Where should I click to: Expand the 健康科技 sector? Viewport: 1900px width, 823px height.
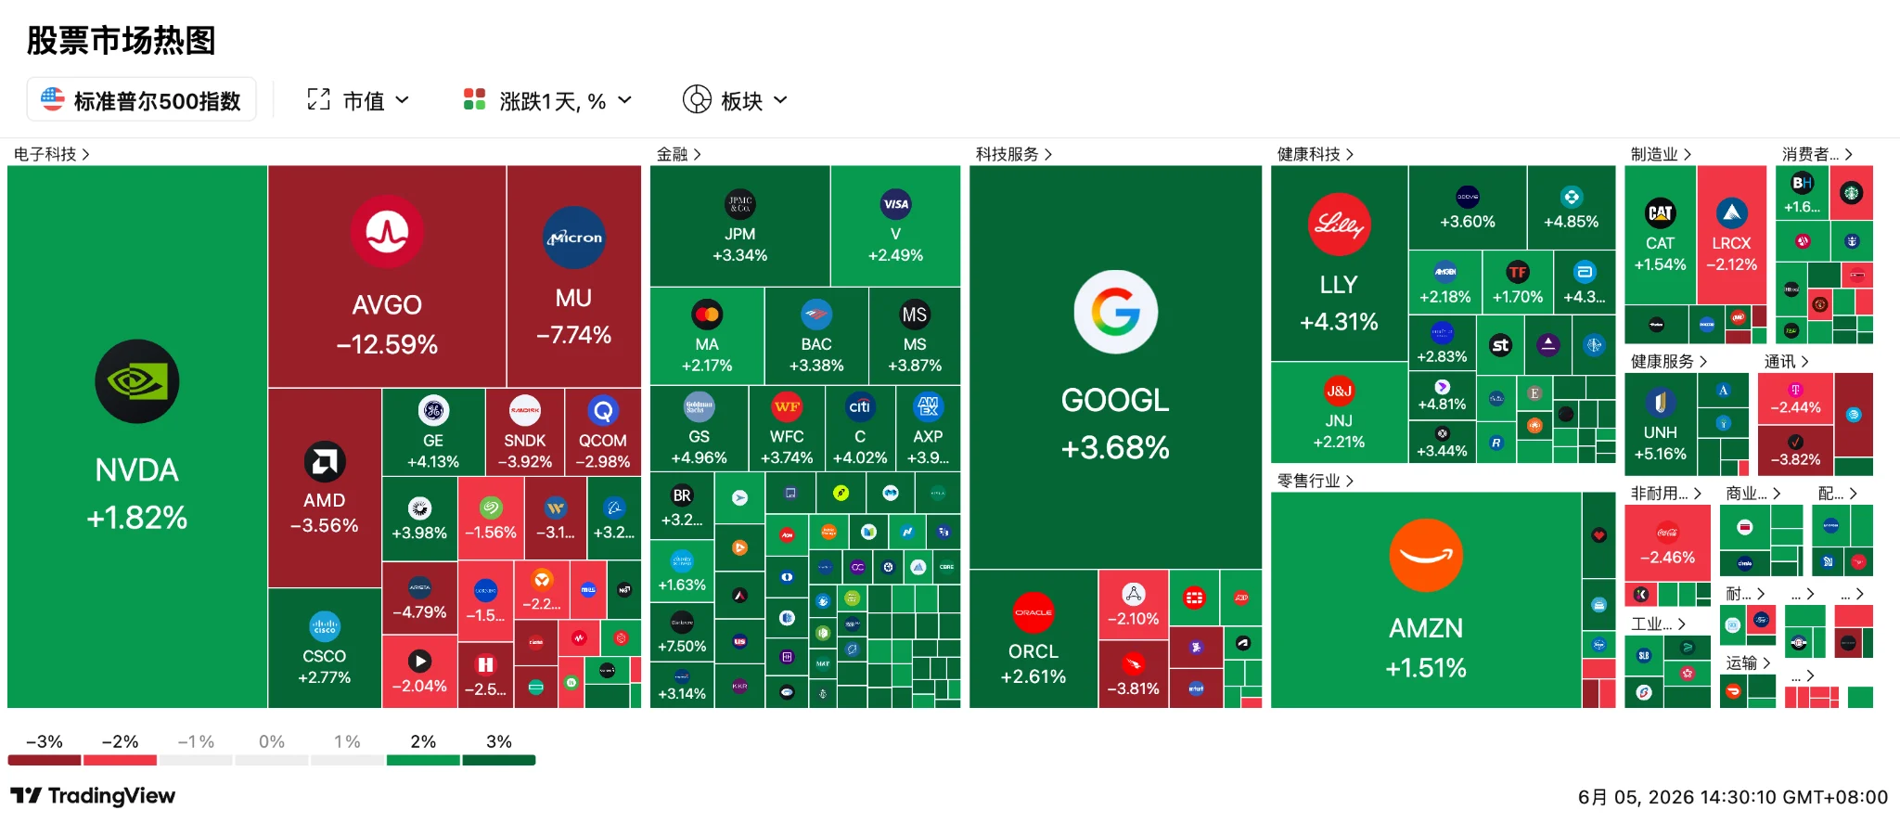(x=1316, y=154)
